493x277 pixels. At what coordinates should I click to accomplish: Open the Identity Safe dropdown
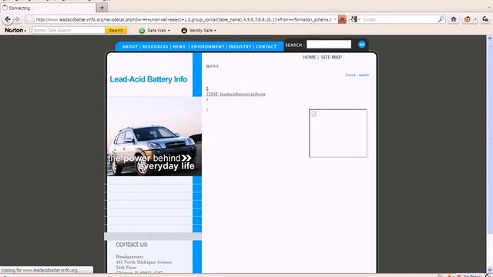pos(203,31)
